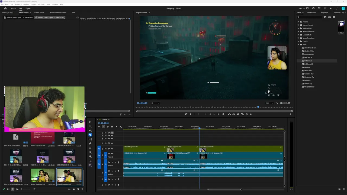Select the Type tool in the toolbar

click(90, 161)
